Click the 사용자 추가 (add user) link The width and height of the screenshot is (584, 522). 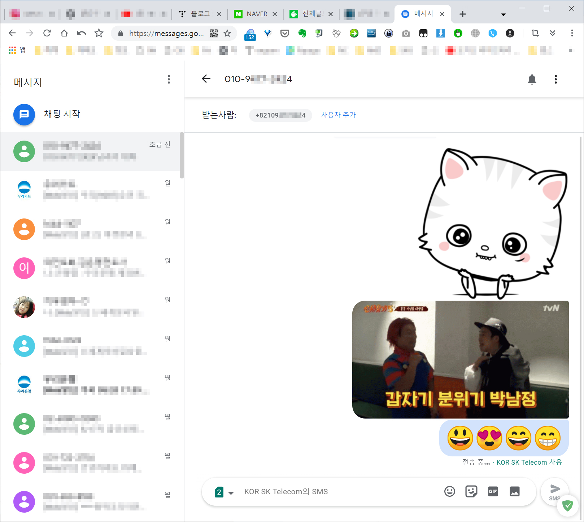click(x=339, y=115)
